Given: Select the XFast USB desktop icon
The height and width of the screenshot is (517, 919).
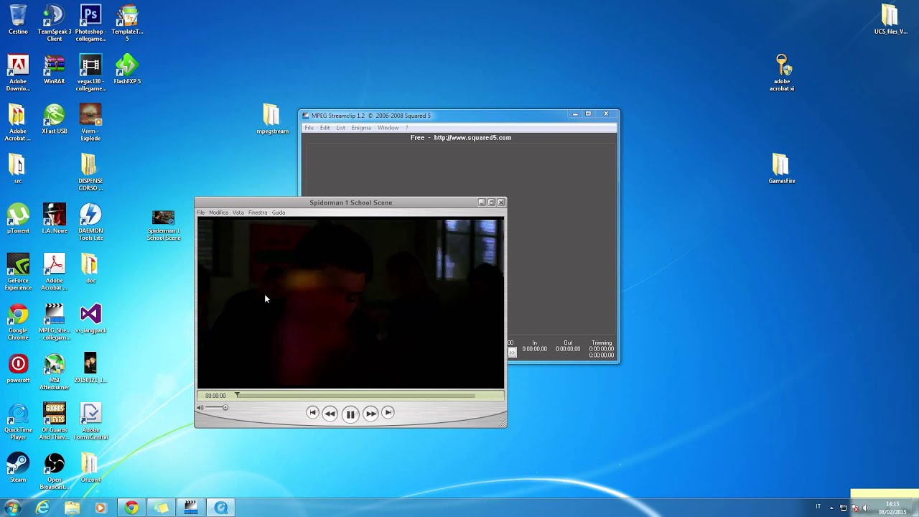Looking at the screenshot, I should point(55,119).
